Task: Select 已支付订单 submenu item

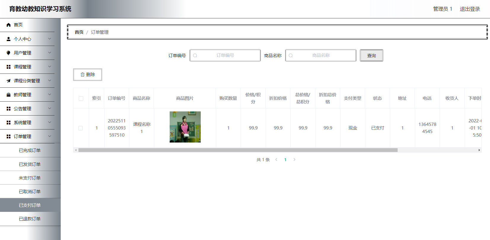Action: 30,205
